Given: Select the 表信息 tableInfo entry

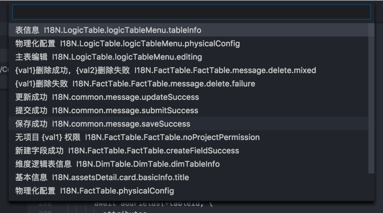Looking at the screenshot, I should (108, 30).
